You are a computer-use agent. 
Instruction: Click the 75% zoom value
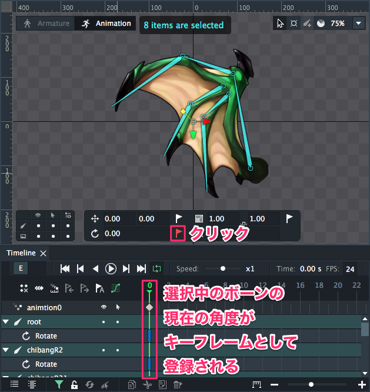coord(338,24)
